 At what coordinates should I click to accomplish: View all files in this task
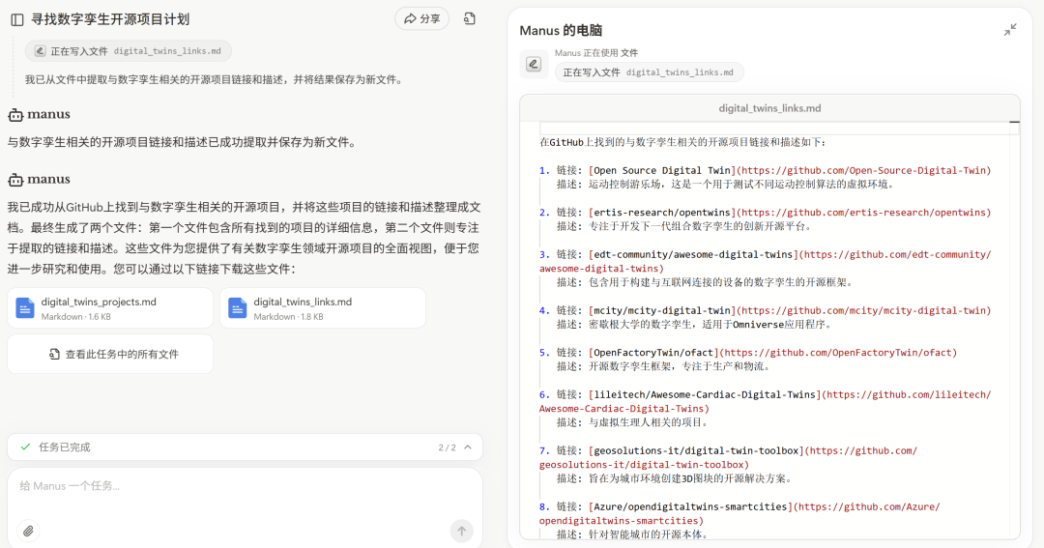click(110, 355)
